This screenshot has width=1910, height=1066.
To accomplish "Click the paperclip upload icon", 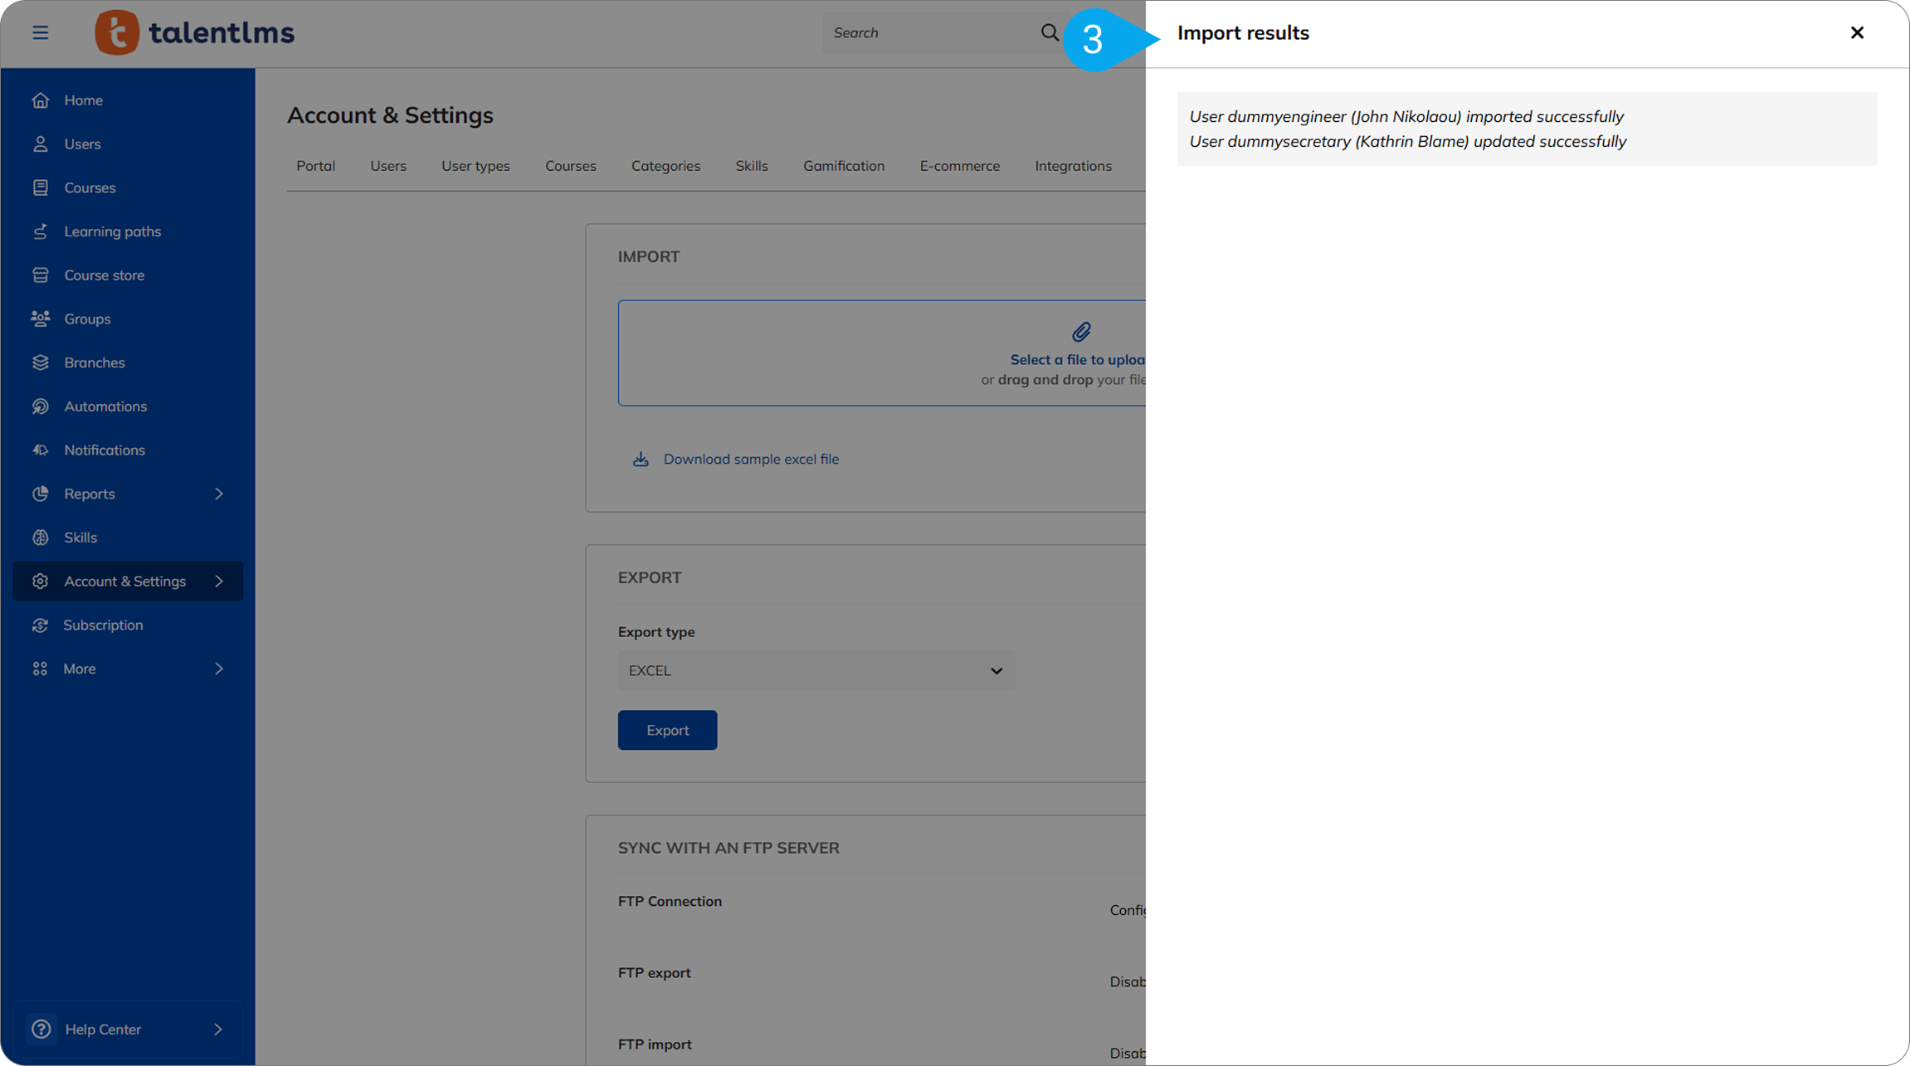I will click(1080, 333).
